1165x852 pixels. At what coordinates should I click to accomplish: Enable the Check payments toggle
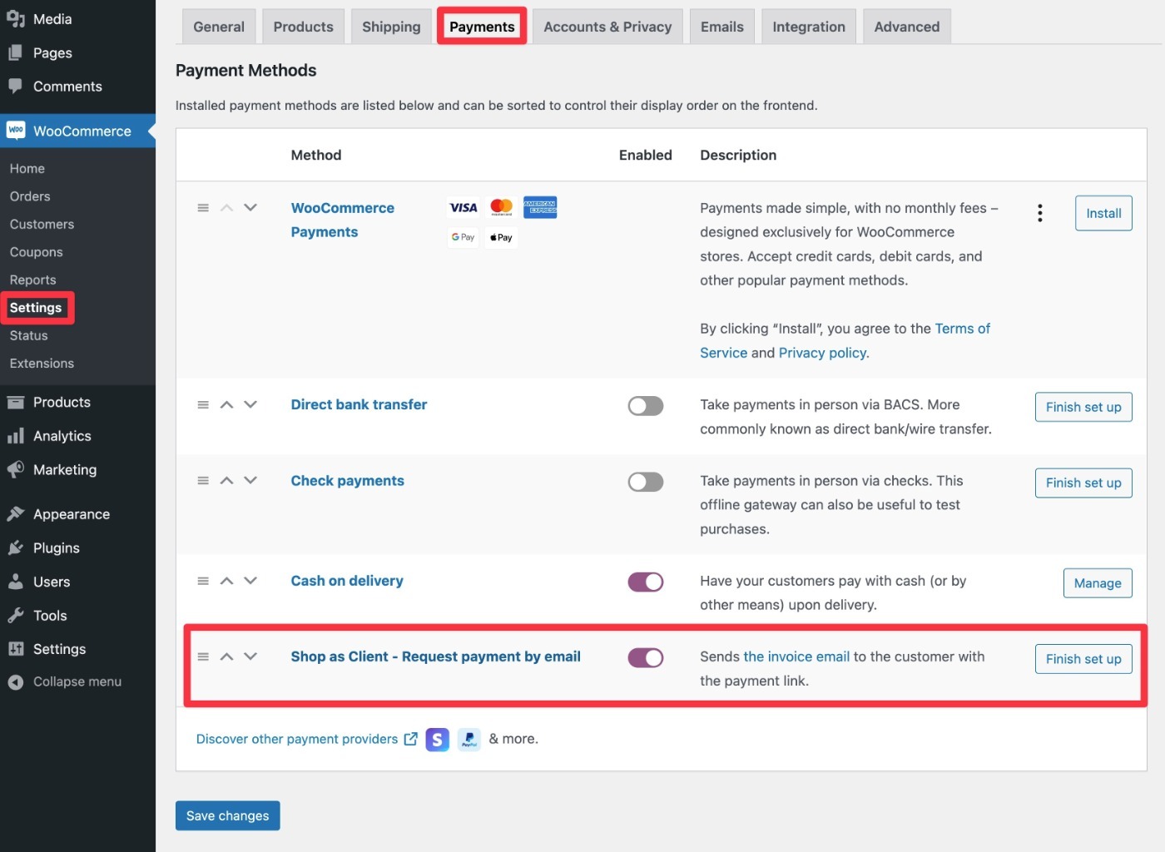pos(646,482)
